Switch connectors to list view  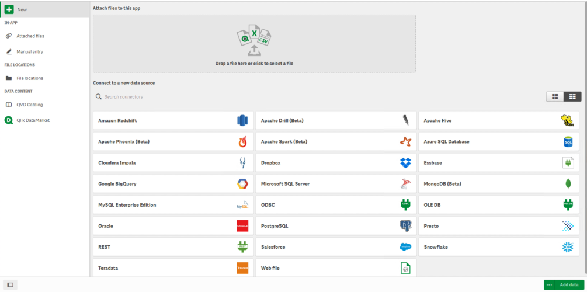(x=572, y=96)
